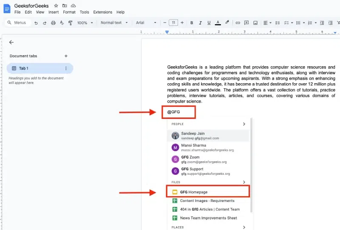This screenshot has height=230, width=340.
Task: Toggle Bold formatting
Action: (192, 23)
